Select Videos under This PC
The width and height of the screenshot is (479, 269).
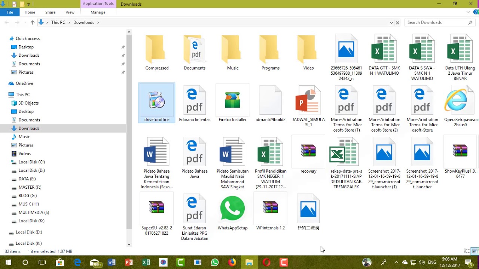click(x=25, y=154)
